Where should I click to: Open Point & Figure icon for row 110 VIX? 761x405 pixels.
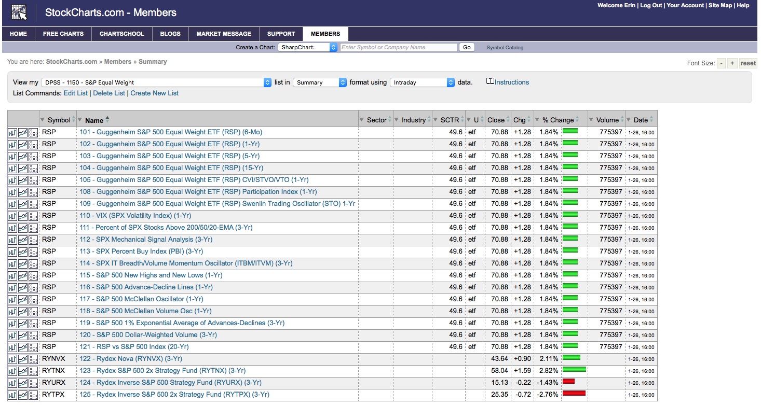tap(33, 216)
